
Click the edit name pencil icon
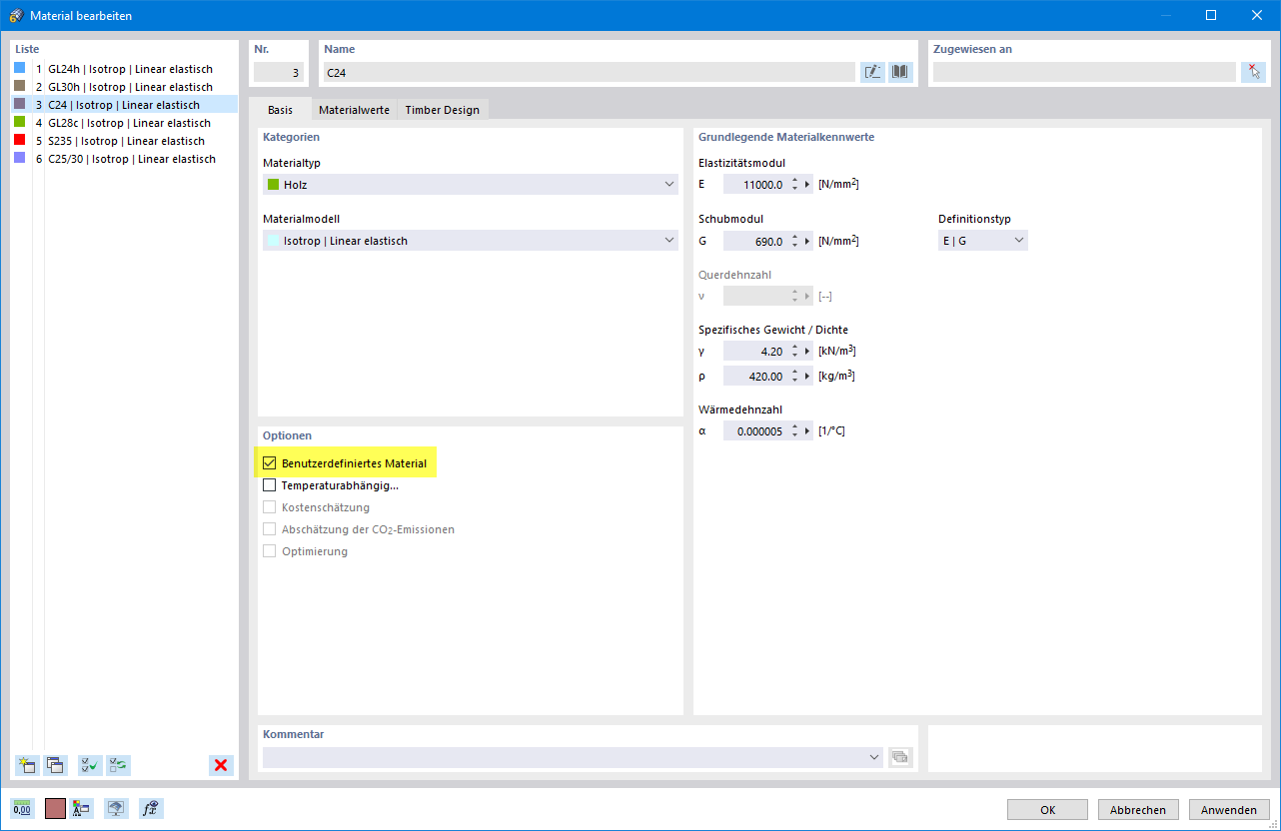click(x=872, y=72)
